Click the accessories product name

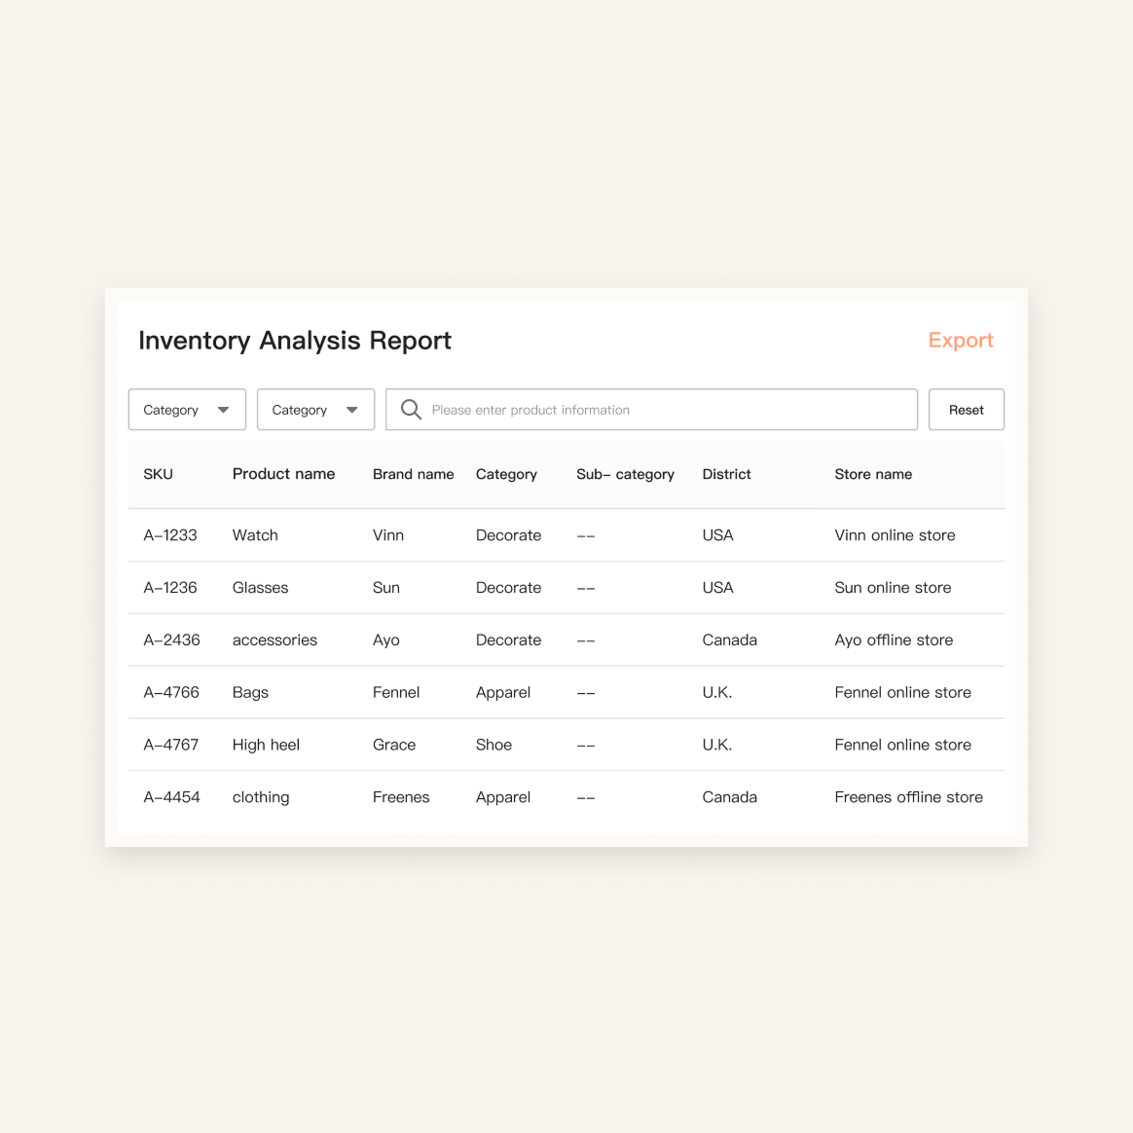pos(274,640)
